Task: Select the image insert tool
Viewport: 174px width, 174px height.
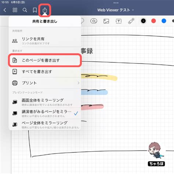Action: (106, 21)
